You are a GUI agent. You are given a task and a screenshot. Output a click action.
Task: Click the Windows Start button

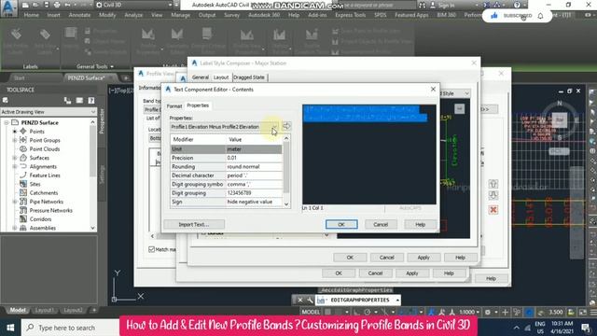(x=10, y=328)
